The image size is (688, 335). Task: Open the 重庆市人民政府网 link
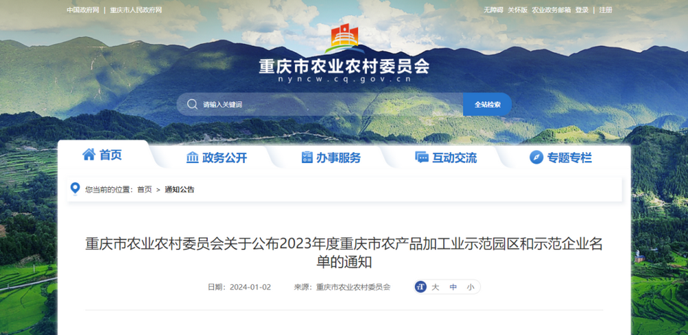[136, 10]
